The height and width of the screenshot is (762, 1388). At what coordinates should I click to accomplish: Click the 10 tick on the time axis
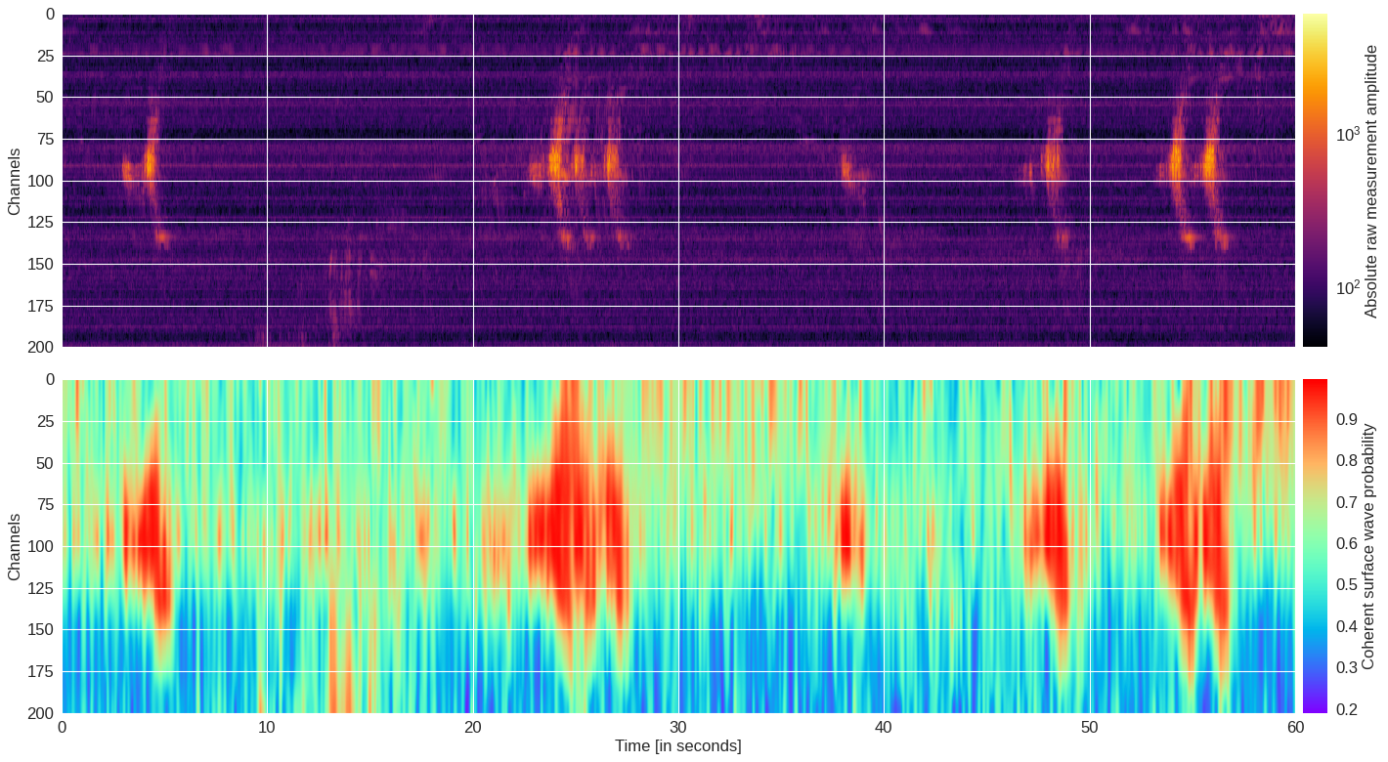coord(267,728)
